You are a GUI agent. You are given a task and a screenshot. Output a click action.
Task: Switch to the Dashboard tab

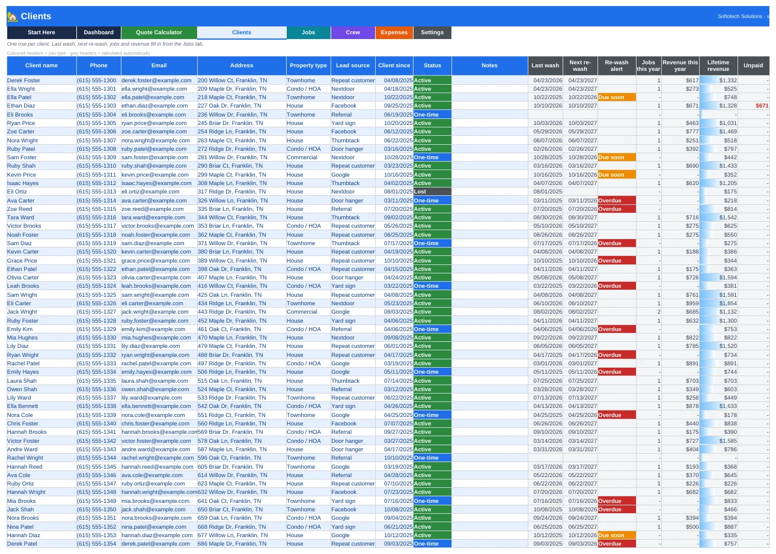(99, 32)
